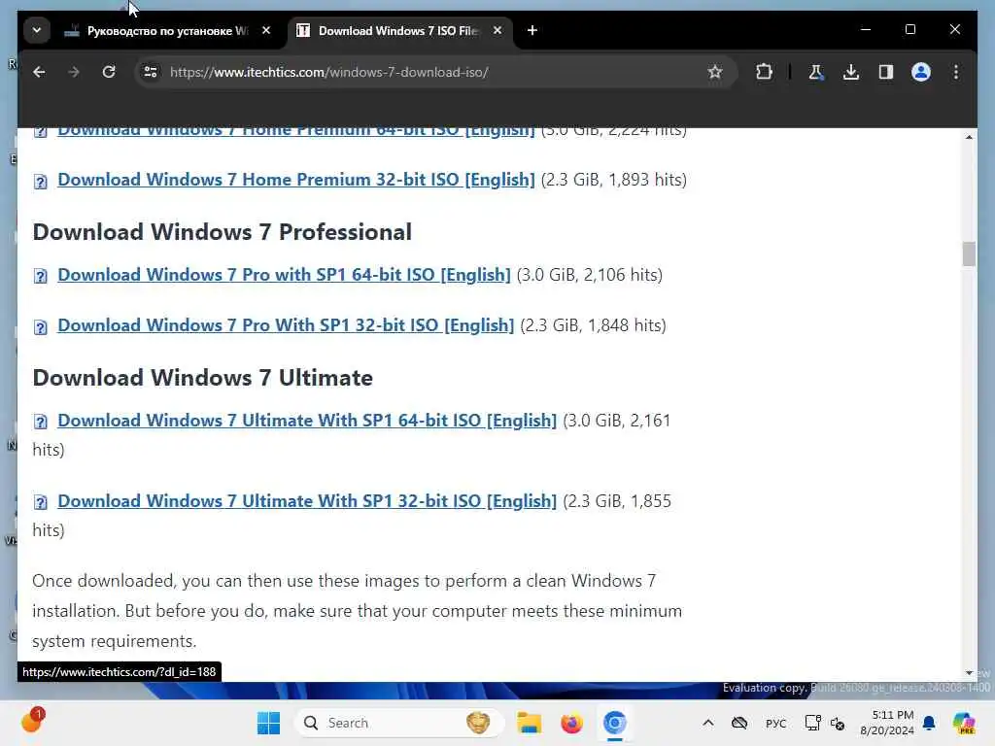Open Chrome Labs flask icon
The height and width of the screenshot is (746, 995).
[x=816, y=72]
